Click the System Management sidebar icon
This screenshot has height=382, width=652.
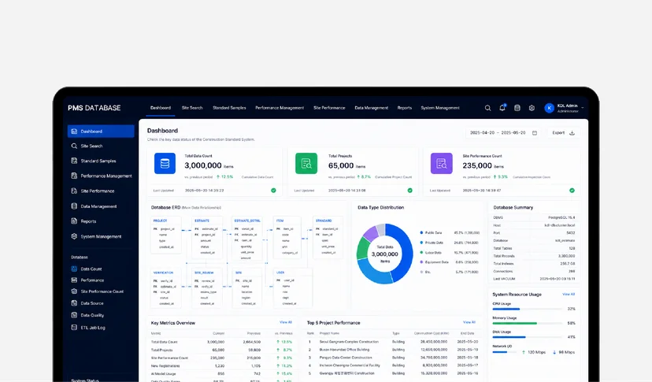tap(74, 236)
